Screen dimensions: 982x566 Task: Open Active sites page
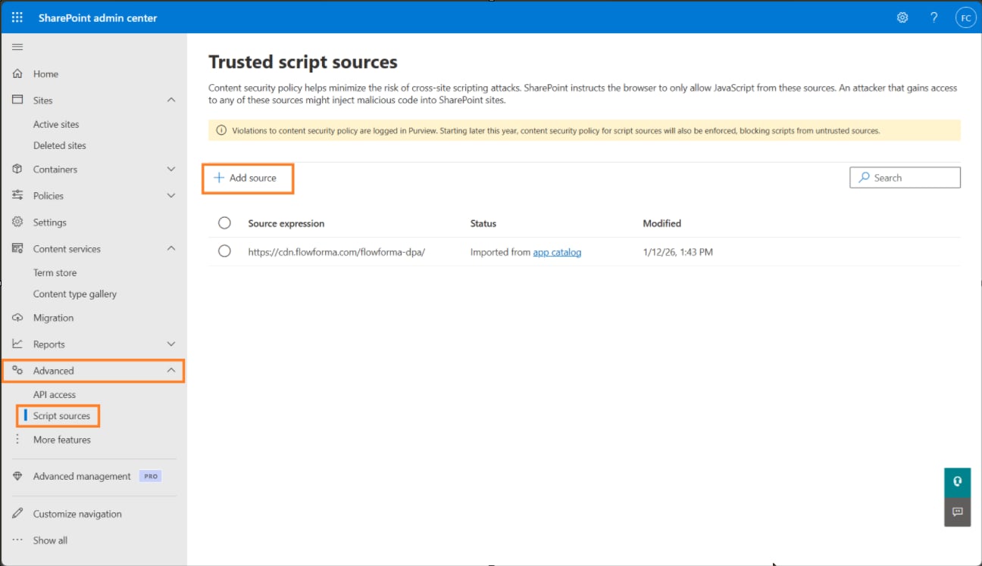coord(56,124)
